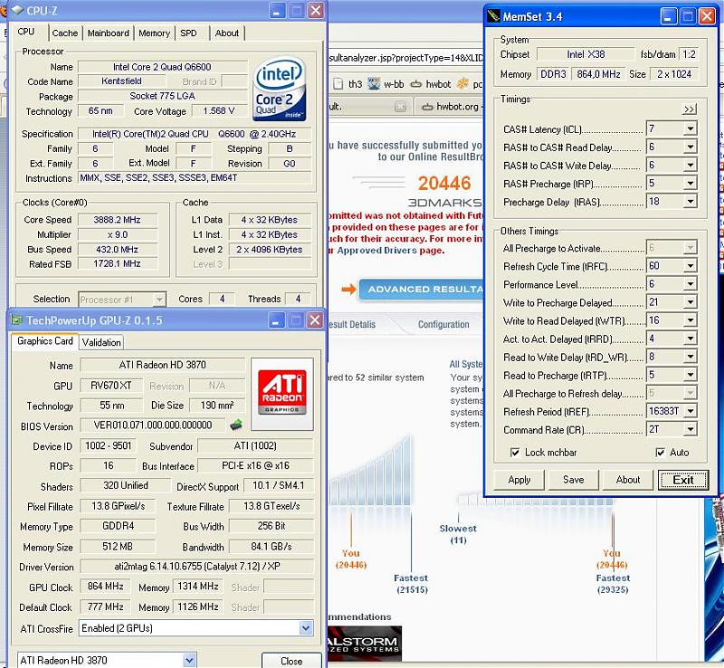Open the Precharge Delay (tRAS) dropdown
Viewport: 724px width, 668px height.
click(x=690, y=202)
